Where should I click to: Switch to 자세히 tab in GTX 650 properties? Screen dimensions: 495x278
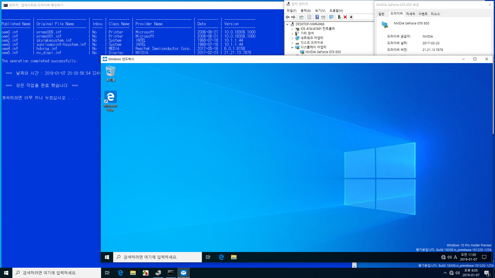tap(410, 14)
